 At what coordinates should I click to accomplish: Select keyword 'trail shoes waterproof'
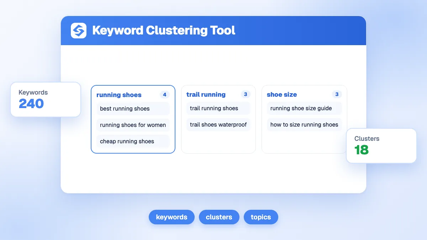pyautogui.click(x=218, y=125)
